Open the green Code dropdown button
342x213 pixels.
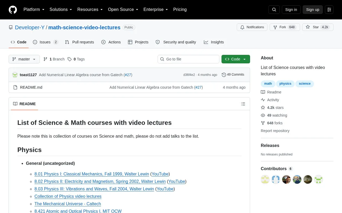236,59
